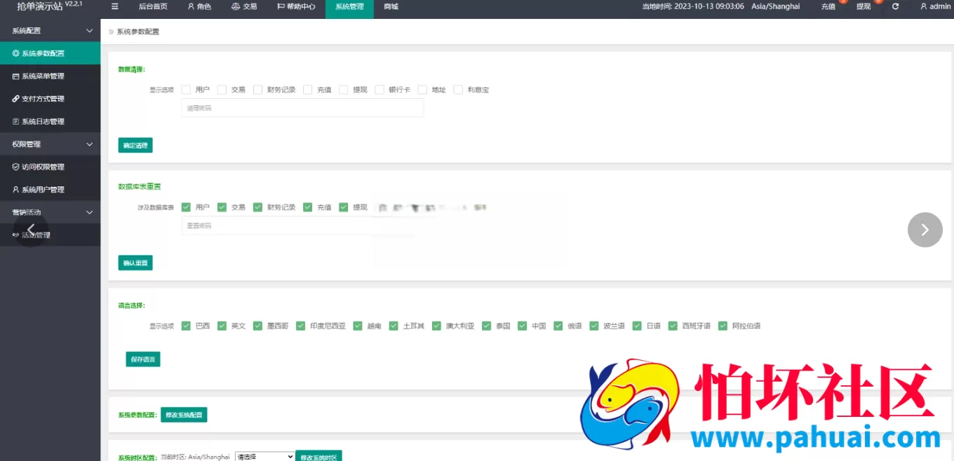This screenshot has width=954, height=461.
Task: Collapse the 权限管理 sidebar group
Action: click(89, 144)
